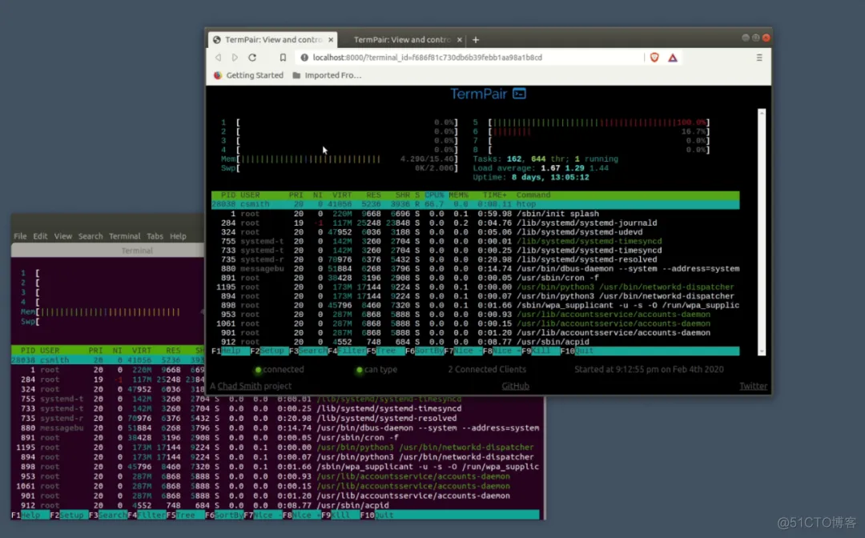Go forward using browser forward arrow
Screen dimensions: 865x538
(235, 58)
